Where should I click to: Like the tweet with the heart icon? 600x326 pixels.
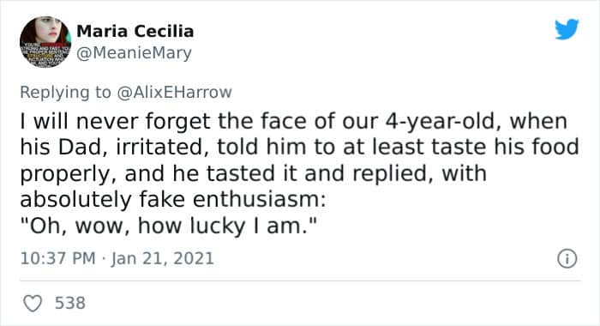(33, 304)
